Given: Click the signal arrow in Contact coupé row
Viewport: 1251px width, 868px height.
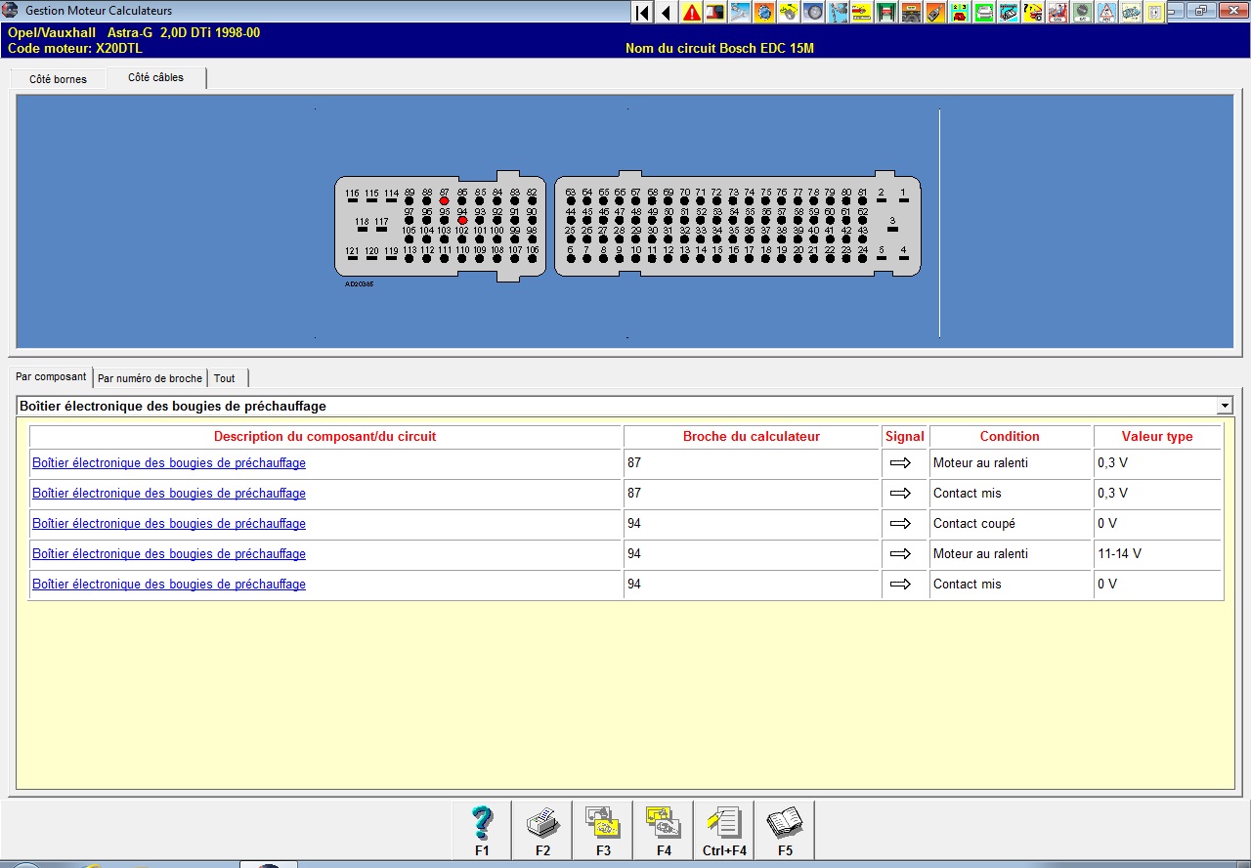Looking at the screenshot, I should click(x=900, y=524).
